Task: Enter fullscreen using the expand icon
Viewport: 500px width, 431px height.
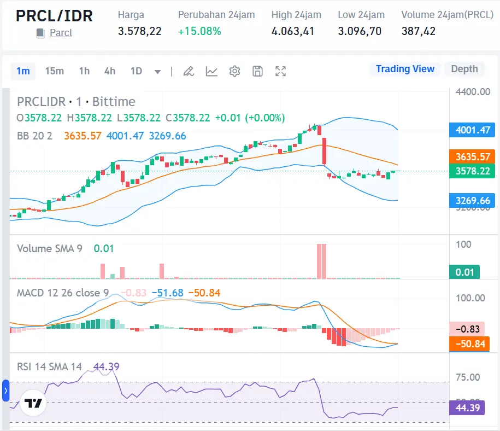Action: 280,71
